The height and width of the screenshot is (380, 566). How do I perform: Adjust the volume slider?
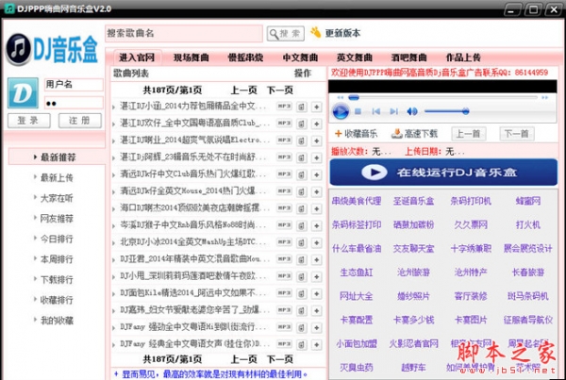(446, 111)
